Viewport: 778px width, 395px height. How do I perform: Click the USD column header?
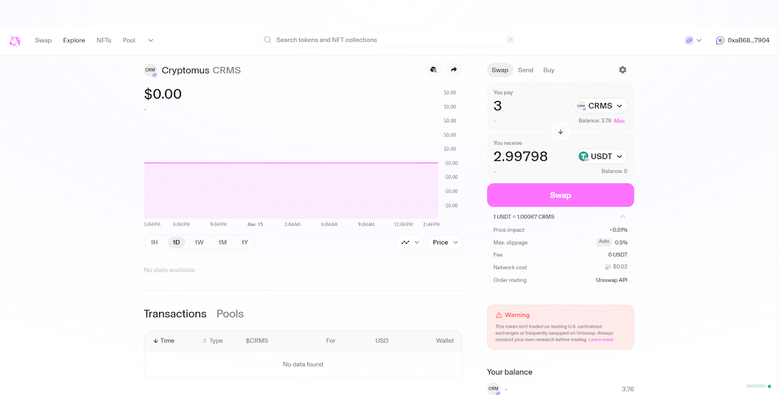(x=382, y=341)
